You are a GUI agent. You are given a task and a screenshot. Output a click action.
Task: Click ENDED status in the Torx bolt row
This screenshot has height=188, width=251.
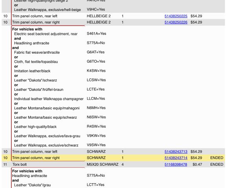point(216,164)
